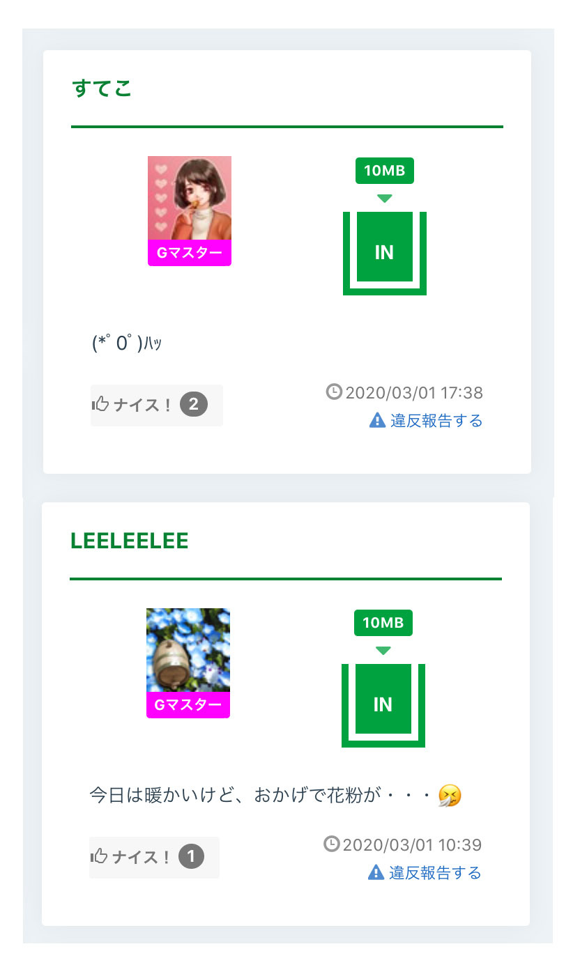Viewport: 580px width, 974px height.
Task: Click warning triangle icon on LEELEELEE's post
Action: [376, 872]
